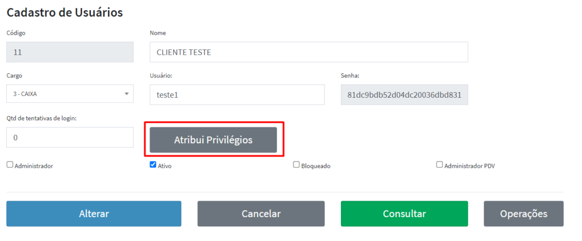The image size is (582, 241).
Task: Click the Senha hashed password field
Action: point(404,95)
